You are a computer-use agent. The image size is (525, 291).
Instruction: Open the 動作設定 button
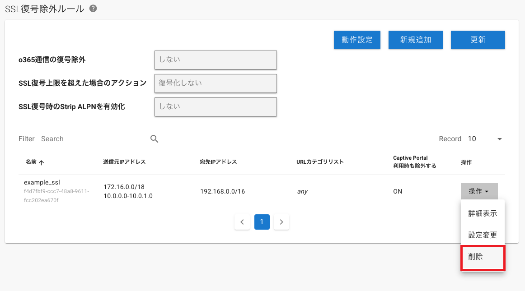coord(357,40)
